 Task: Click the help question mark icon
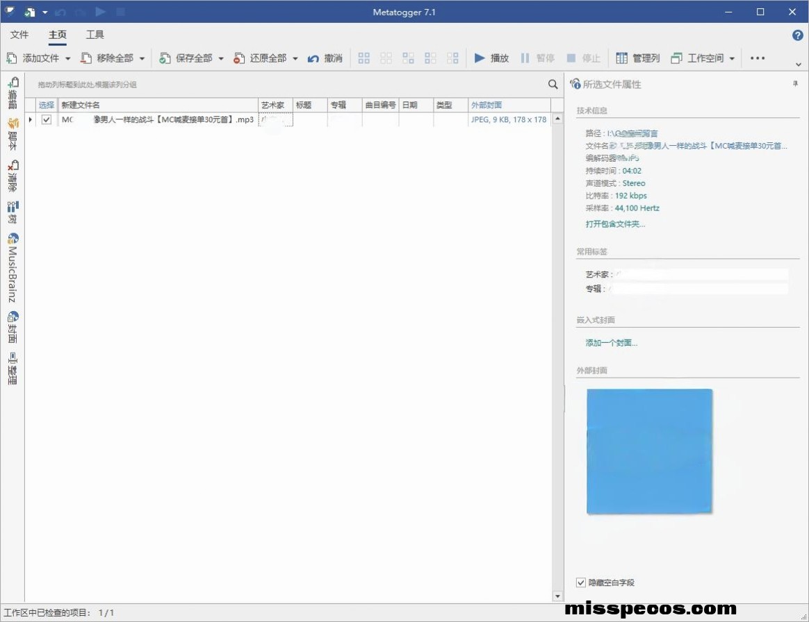click(797, 35)
